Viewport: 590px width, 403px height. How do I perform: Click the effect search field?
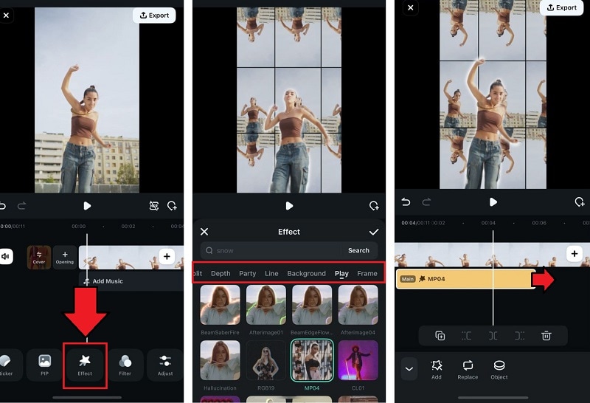pyautogui.click(x=271, y=250)
